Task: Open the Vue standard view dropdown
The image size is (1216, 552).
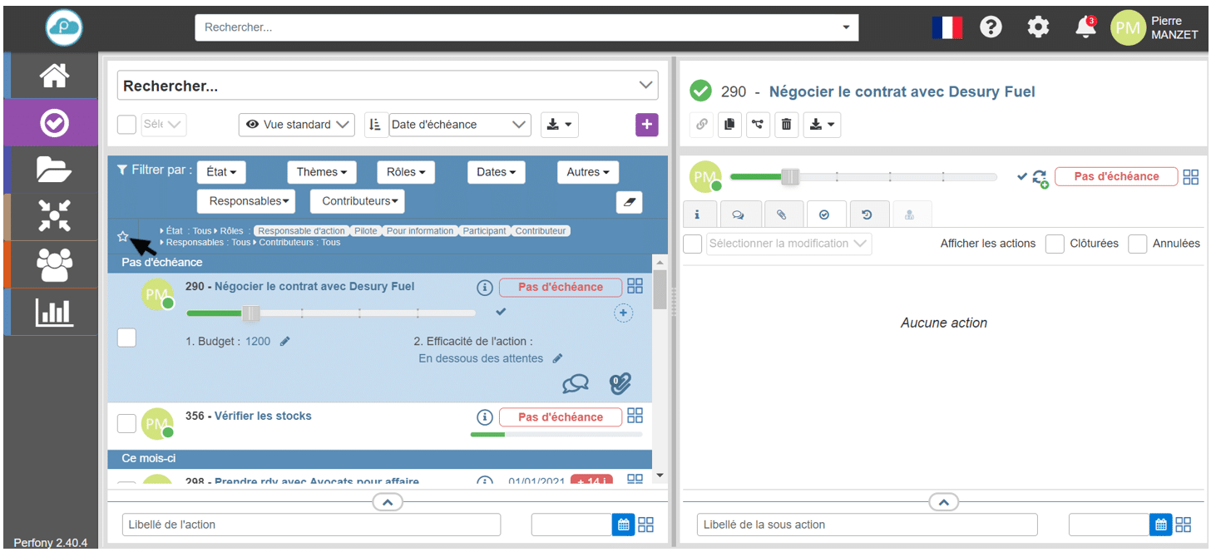Action: point(297,125)
